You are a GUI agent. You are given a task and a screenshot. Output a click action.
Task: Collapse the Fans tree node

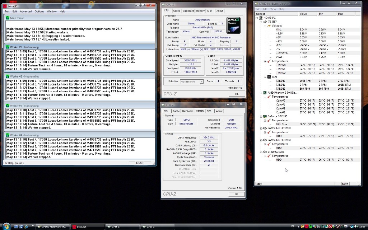(265, 77)
